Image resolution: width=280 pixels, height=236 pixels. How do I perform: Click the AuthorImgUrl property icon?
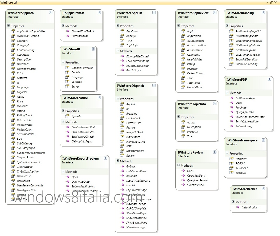coord(183,41)
